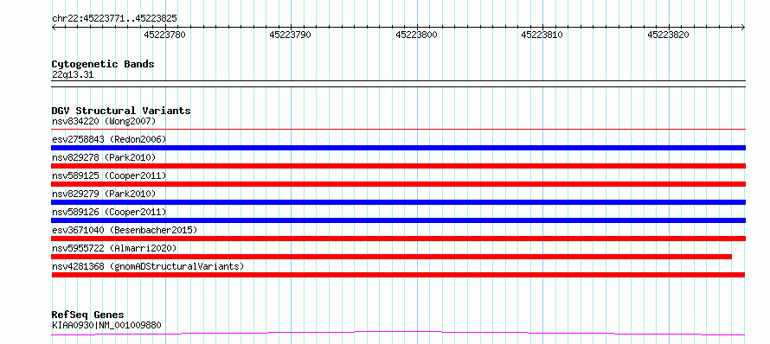Select the 22q13.31 band label
The width and height of the screenshot is (770, 344).
(72, 75)
